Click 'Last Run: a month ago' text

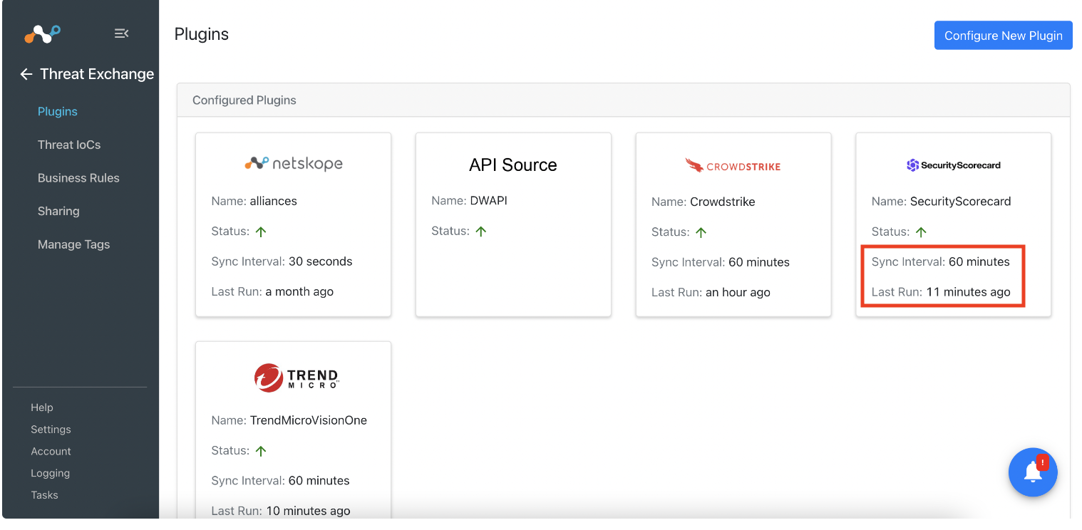272,291
